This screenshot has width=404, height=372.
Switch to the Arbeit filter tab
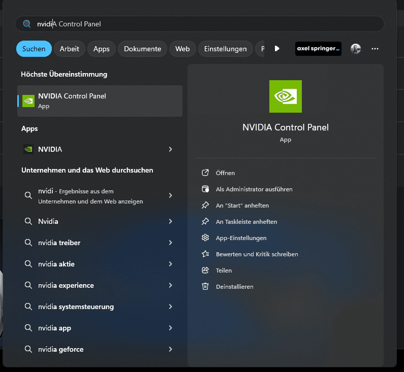point(69,49)
